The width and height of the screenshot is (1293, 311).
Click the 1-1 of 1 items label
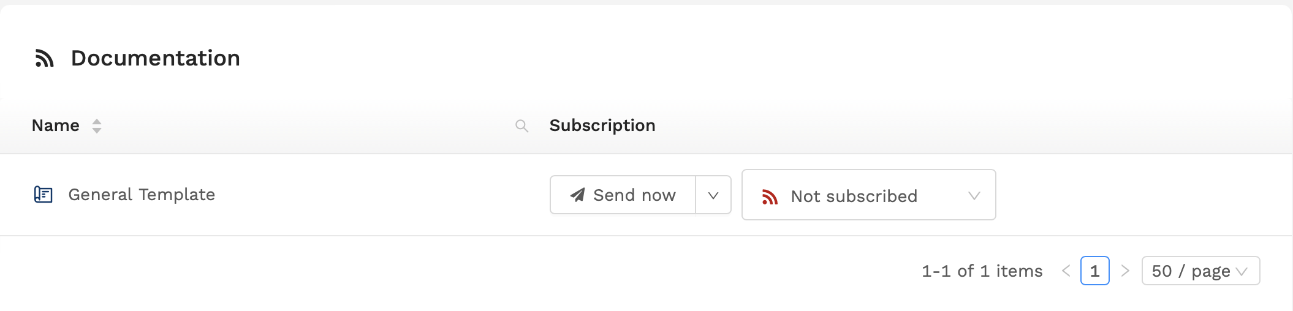point(982,271)
